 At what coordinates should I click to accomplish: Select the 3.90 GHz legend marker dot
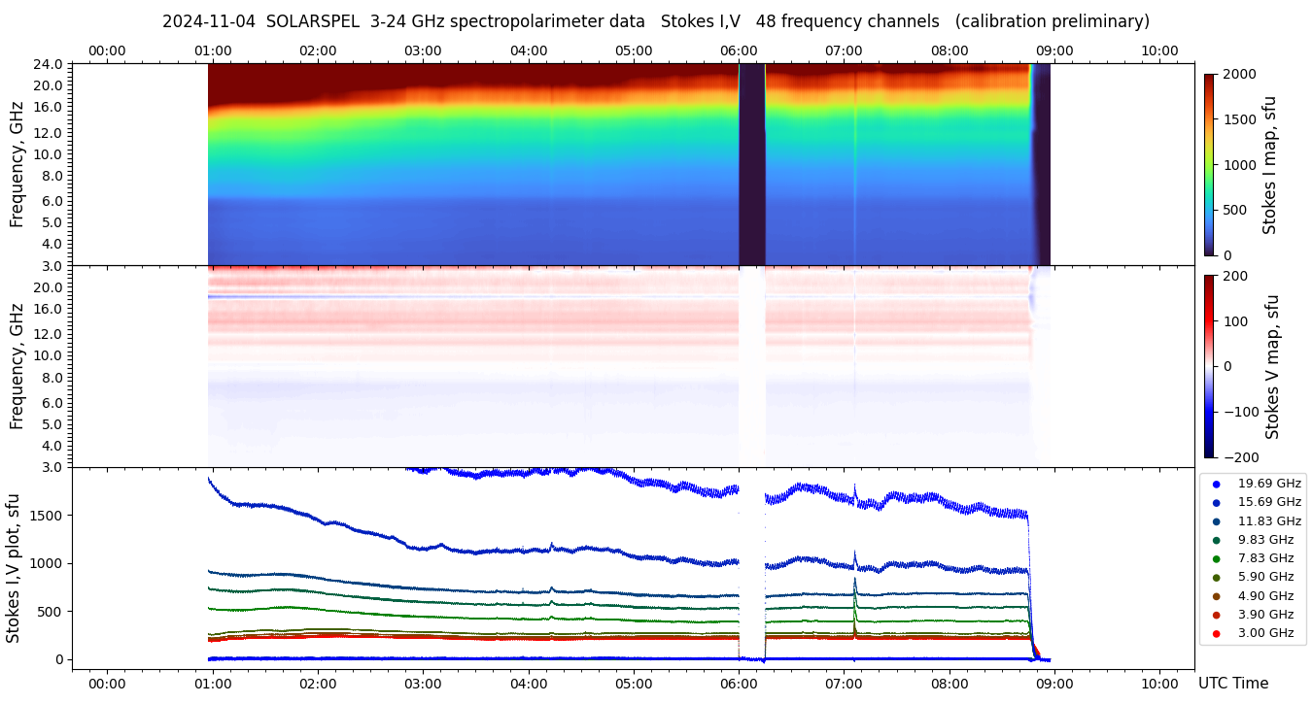[x=1216, y=615]
